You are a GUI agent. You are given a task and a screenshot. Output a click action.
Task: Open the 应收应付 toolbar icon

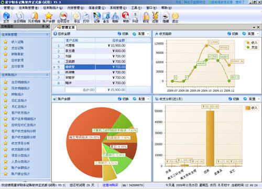point(63,17)
